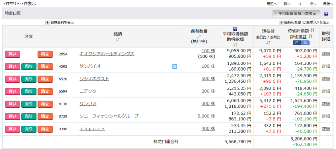Toggle the 平均取得価額小数表示 radio button
This screenshot has width=336, height=149.
tap(276, 14)
